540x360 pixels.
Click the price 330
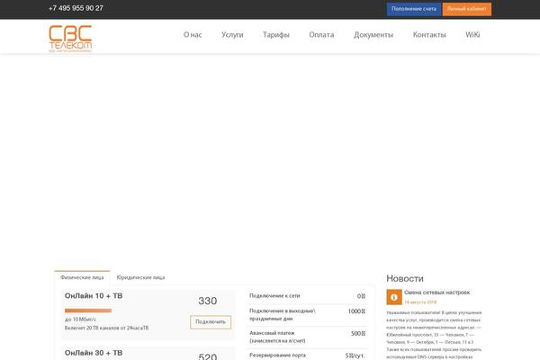coord(207,301)
